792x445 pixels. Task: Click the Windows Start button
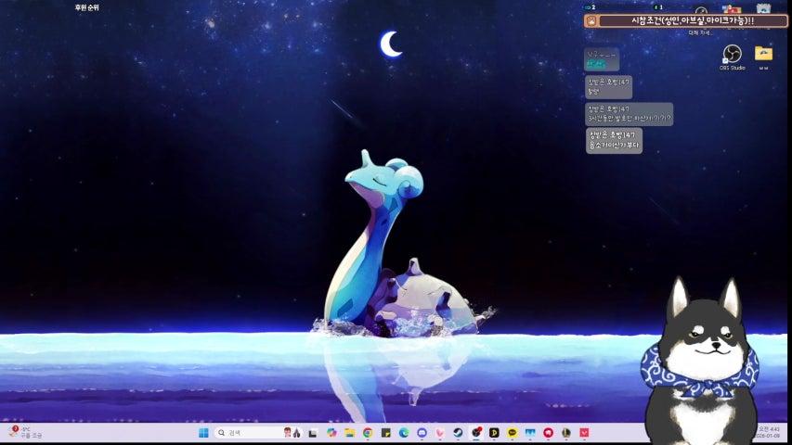click(203, 433)
